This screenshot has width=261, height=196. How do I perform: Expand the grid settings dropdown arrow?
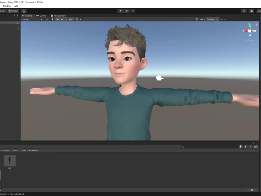[x=80, y=19]
